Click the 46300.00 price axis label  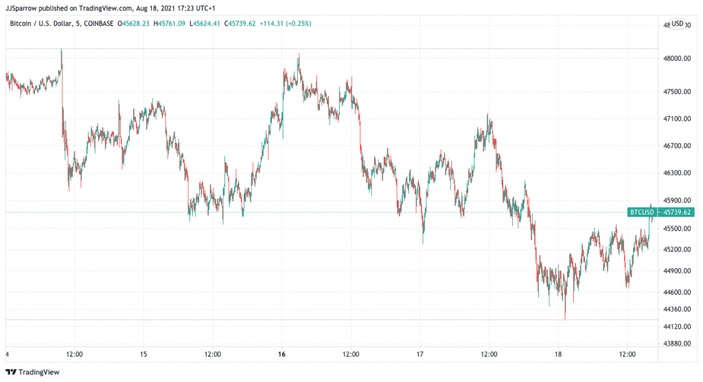pos(676,174)
